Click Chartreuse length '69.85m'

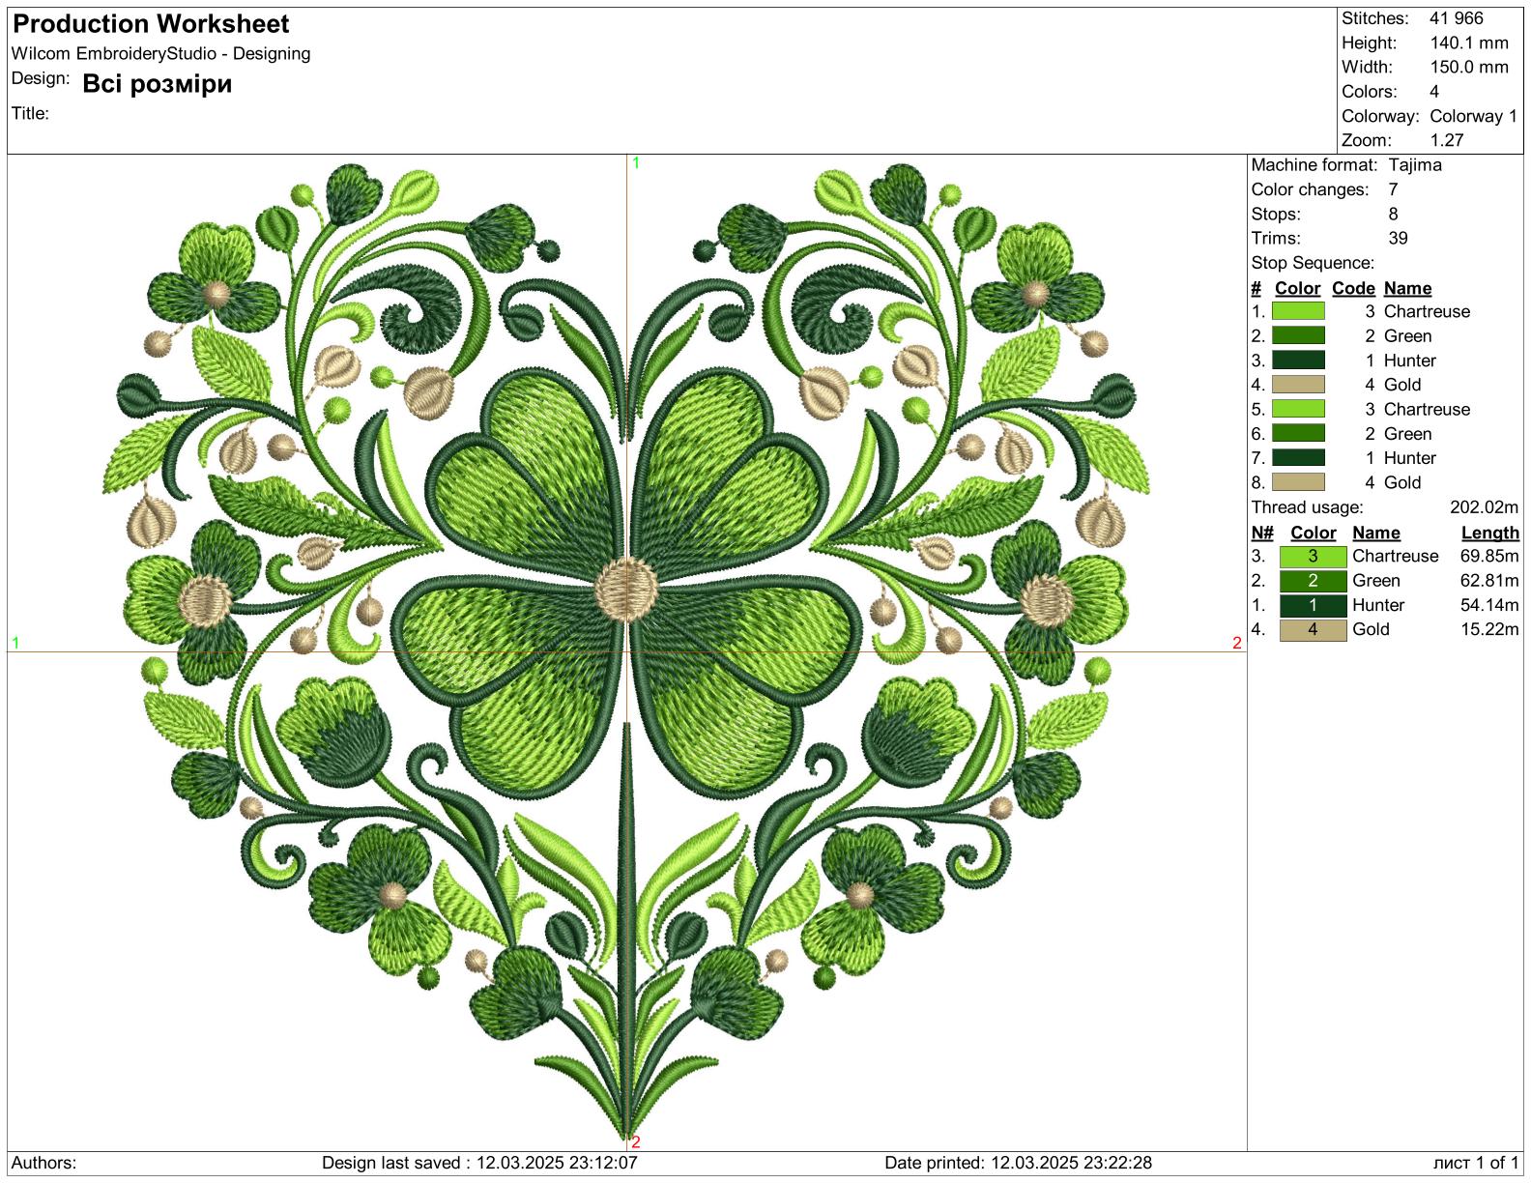point(1489,557)
